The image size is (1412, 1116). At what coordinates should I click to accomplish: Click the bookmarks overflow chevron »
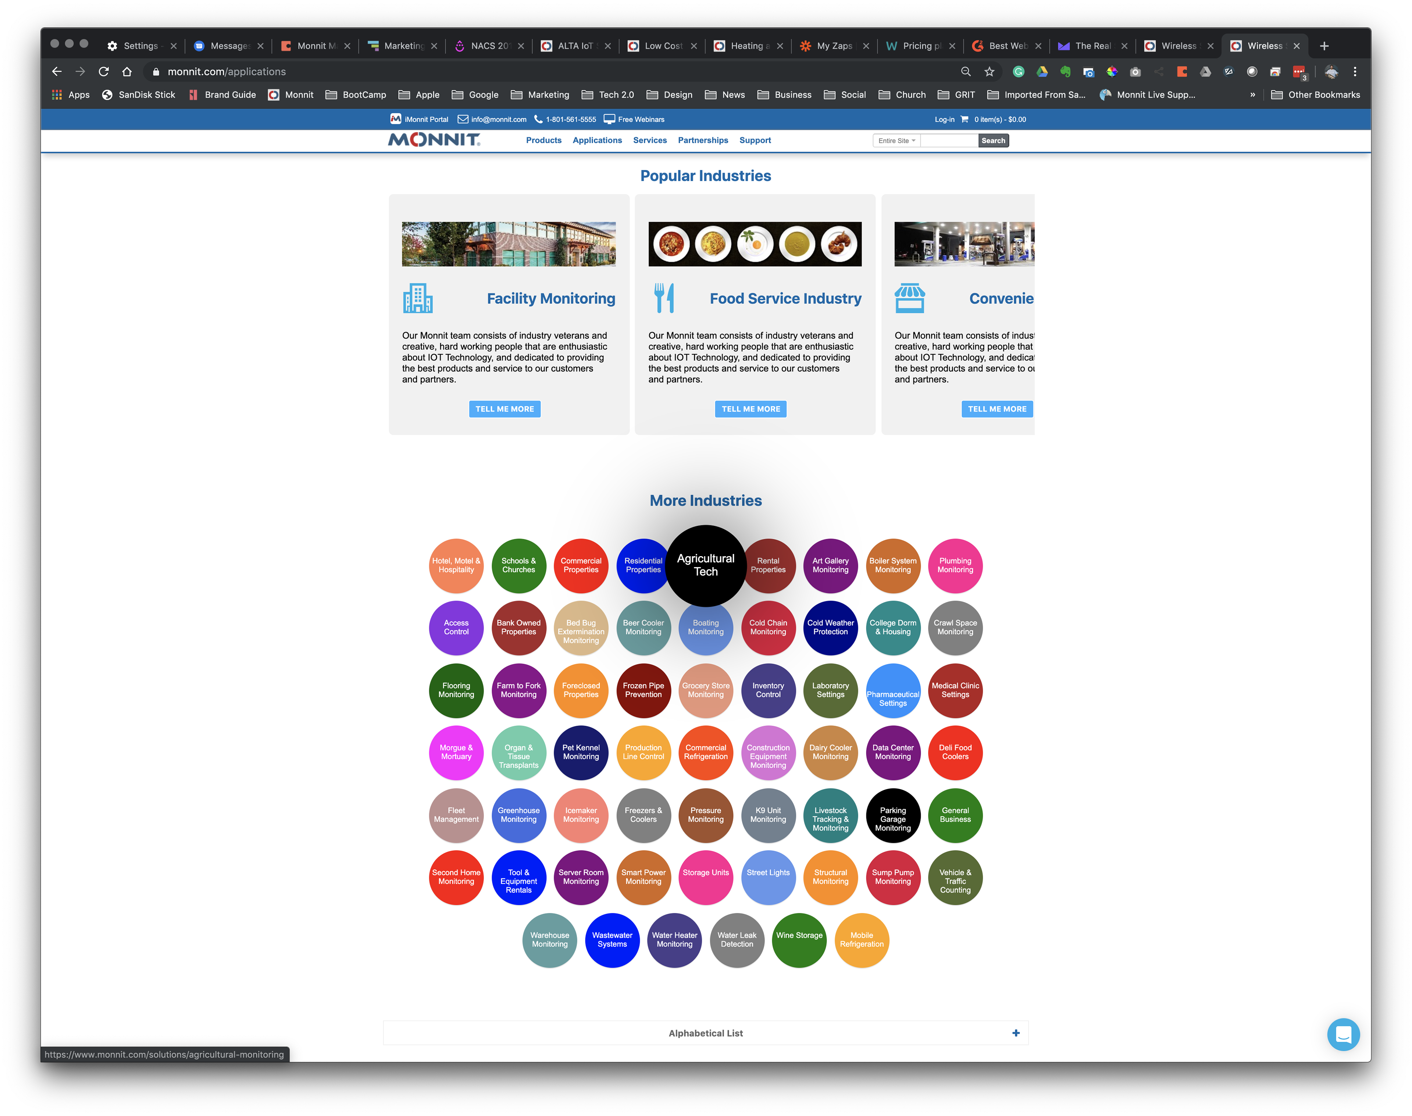coord(1253,95)
